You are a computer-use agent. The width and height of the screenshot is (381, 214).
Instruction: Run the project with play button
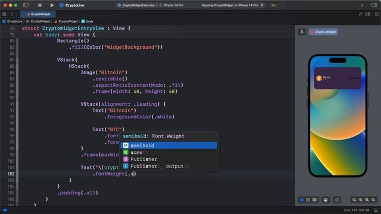tap(52, 5)
